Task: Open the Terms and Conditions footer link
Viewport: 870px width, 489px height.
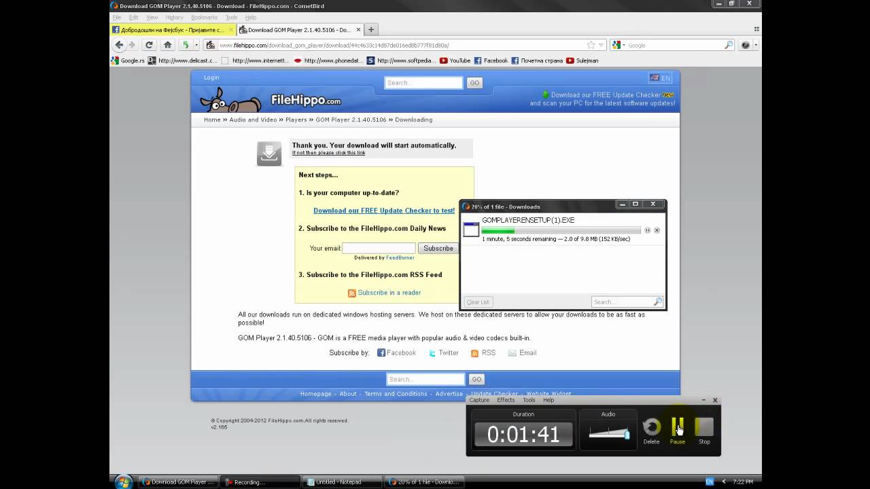Action: coord(396,394)
